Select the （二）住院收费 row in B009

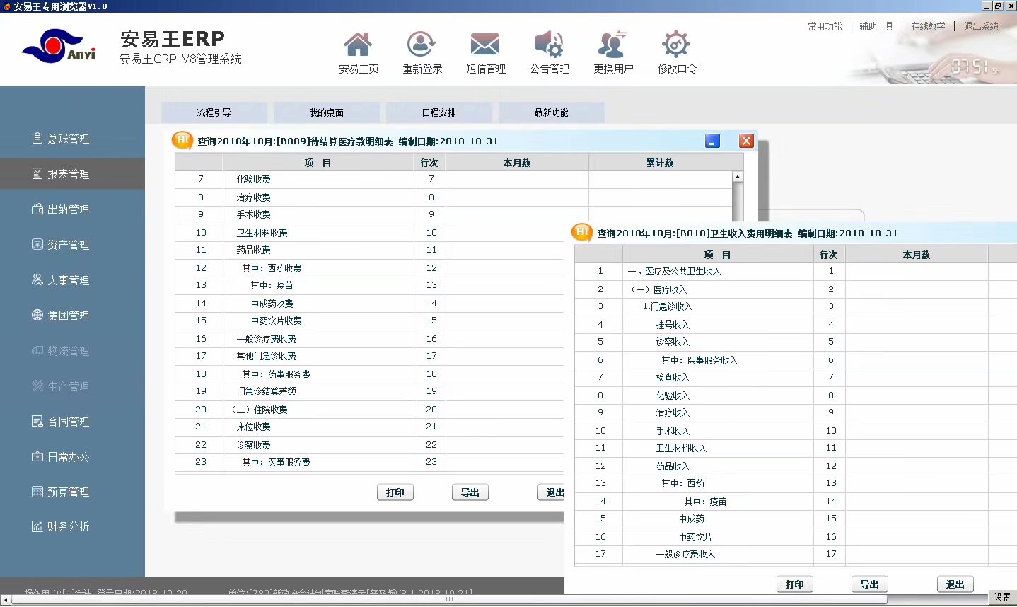tap(369, 410)
